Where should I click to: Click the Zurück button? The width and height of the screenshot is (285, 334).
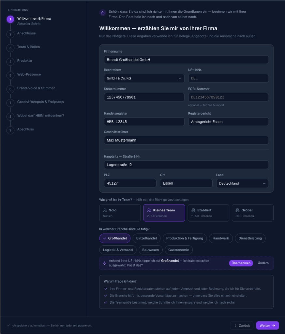coord(242,326)
